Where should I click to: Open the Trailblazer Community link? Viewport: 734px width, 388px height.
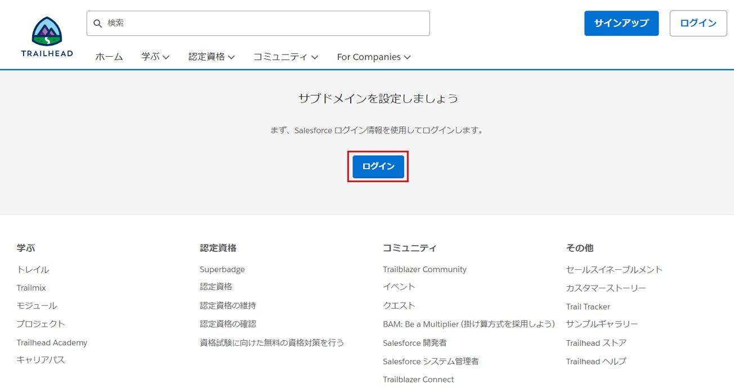(425, 269)
